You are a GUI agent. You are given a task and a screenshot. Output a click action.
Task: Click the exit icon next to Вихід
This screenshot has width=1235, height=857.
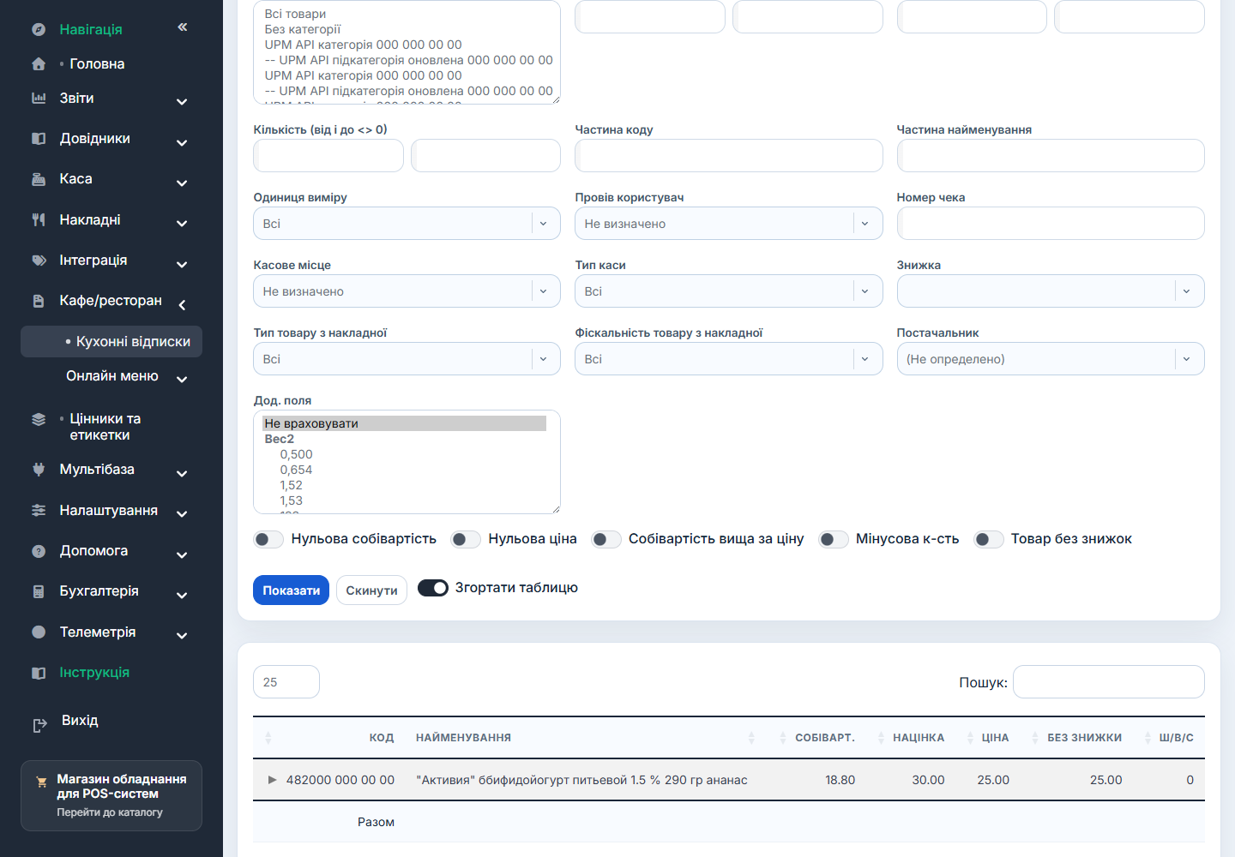[39, 726]
